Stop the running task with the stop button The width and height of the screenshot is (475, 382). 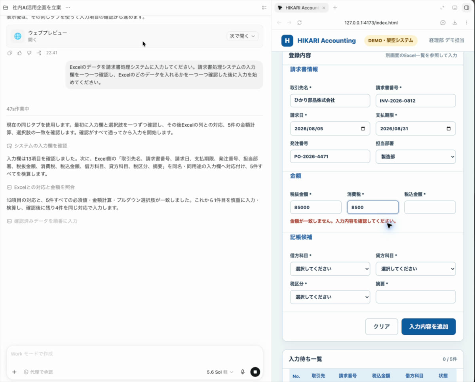tap(255, 372)
